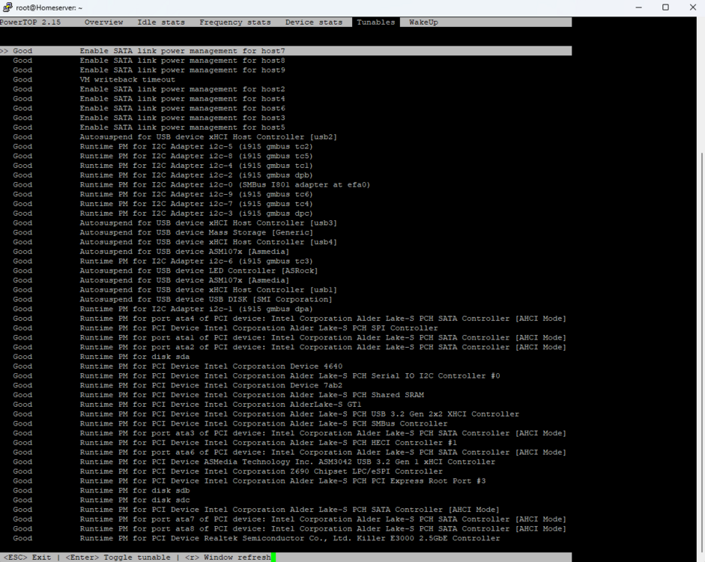Select SATA link power management host3 row
The width and height of the screenshot is (705, 562).
point(149,118)
